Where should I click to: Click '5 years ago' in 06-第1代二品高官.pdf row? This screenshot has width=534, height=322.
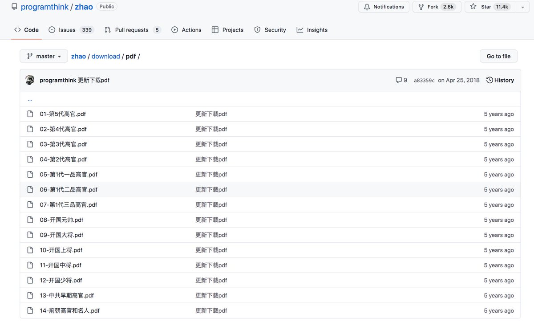click(499, 190)
